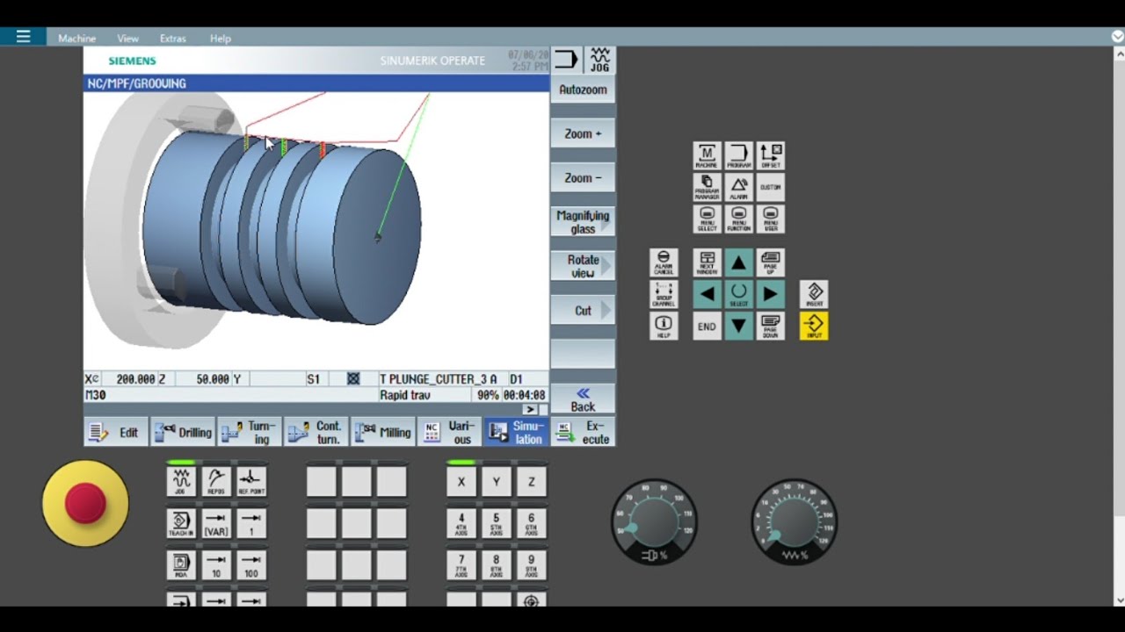Open the Cut submenu softkey
This screenshot has width=1125, height=632.
[583, 310]
